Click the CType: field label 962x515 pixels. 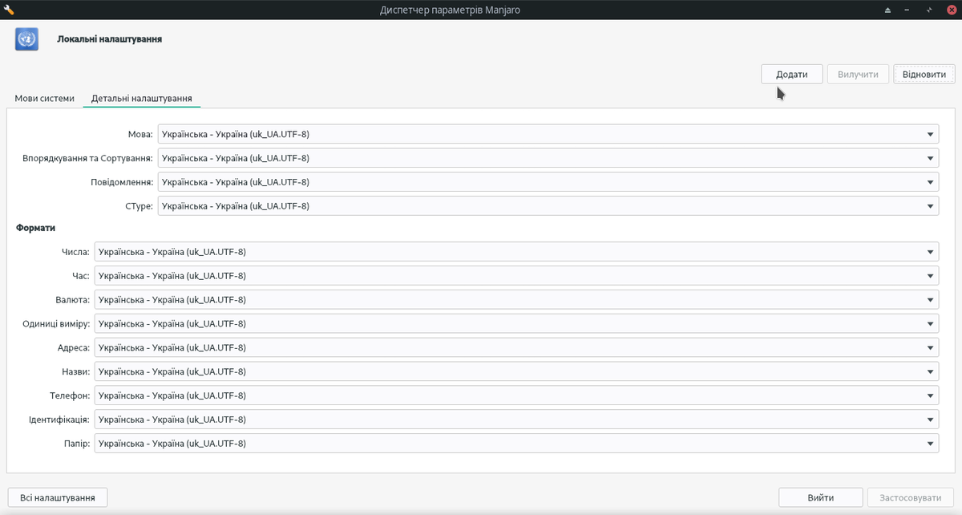click(x=139, y=206)
